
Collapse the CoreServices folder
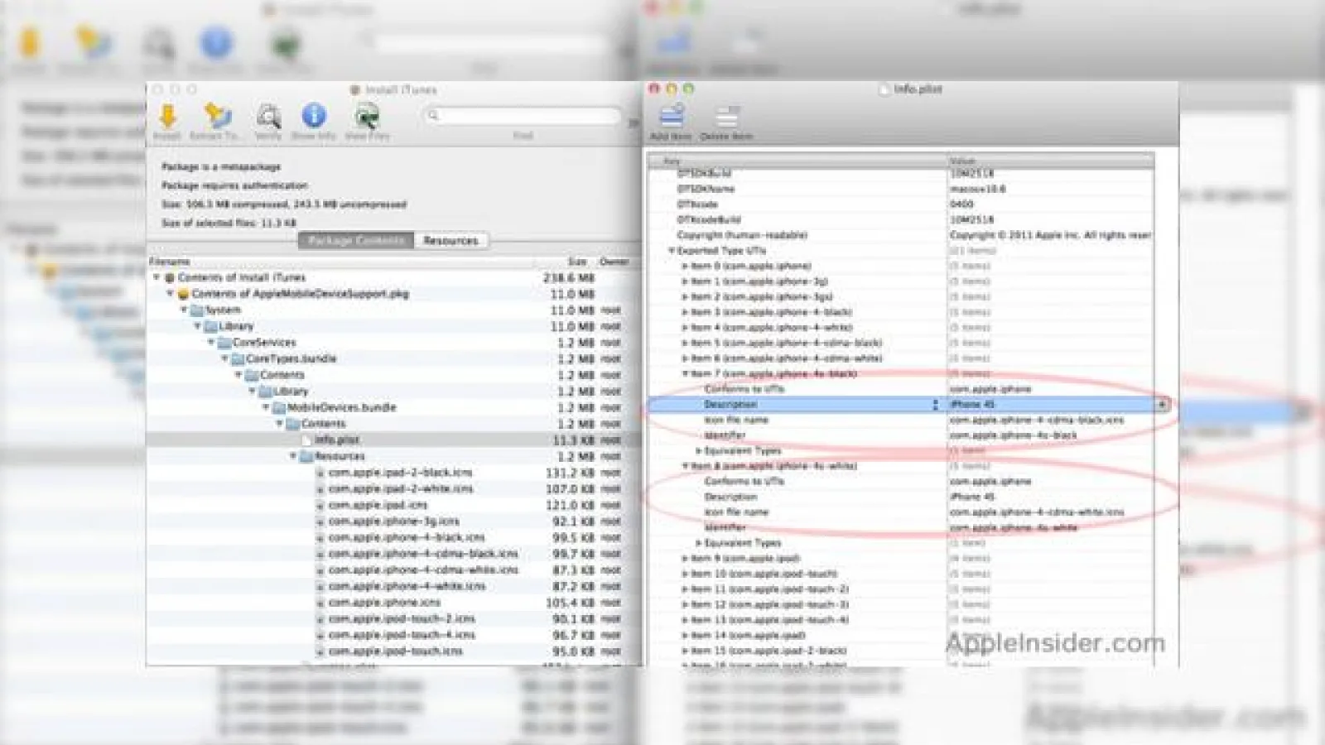(x=211, y=342)
